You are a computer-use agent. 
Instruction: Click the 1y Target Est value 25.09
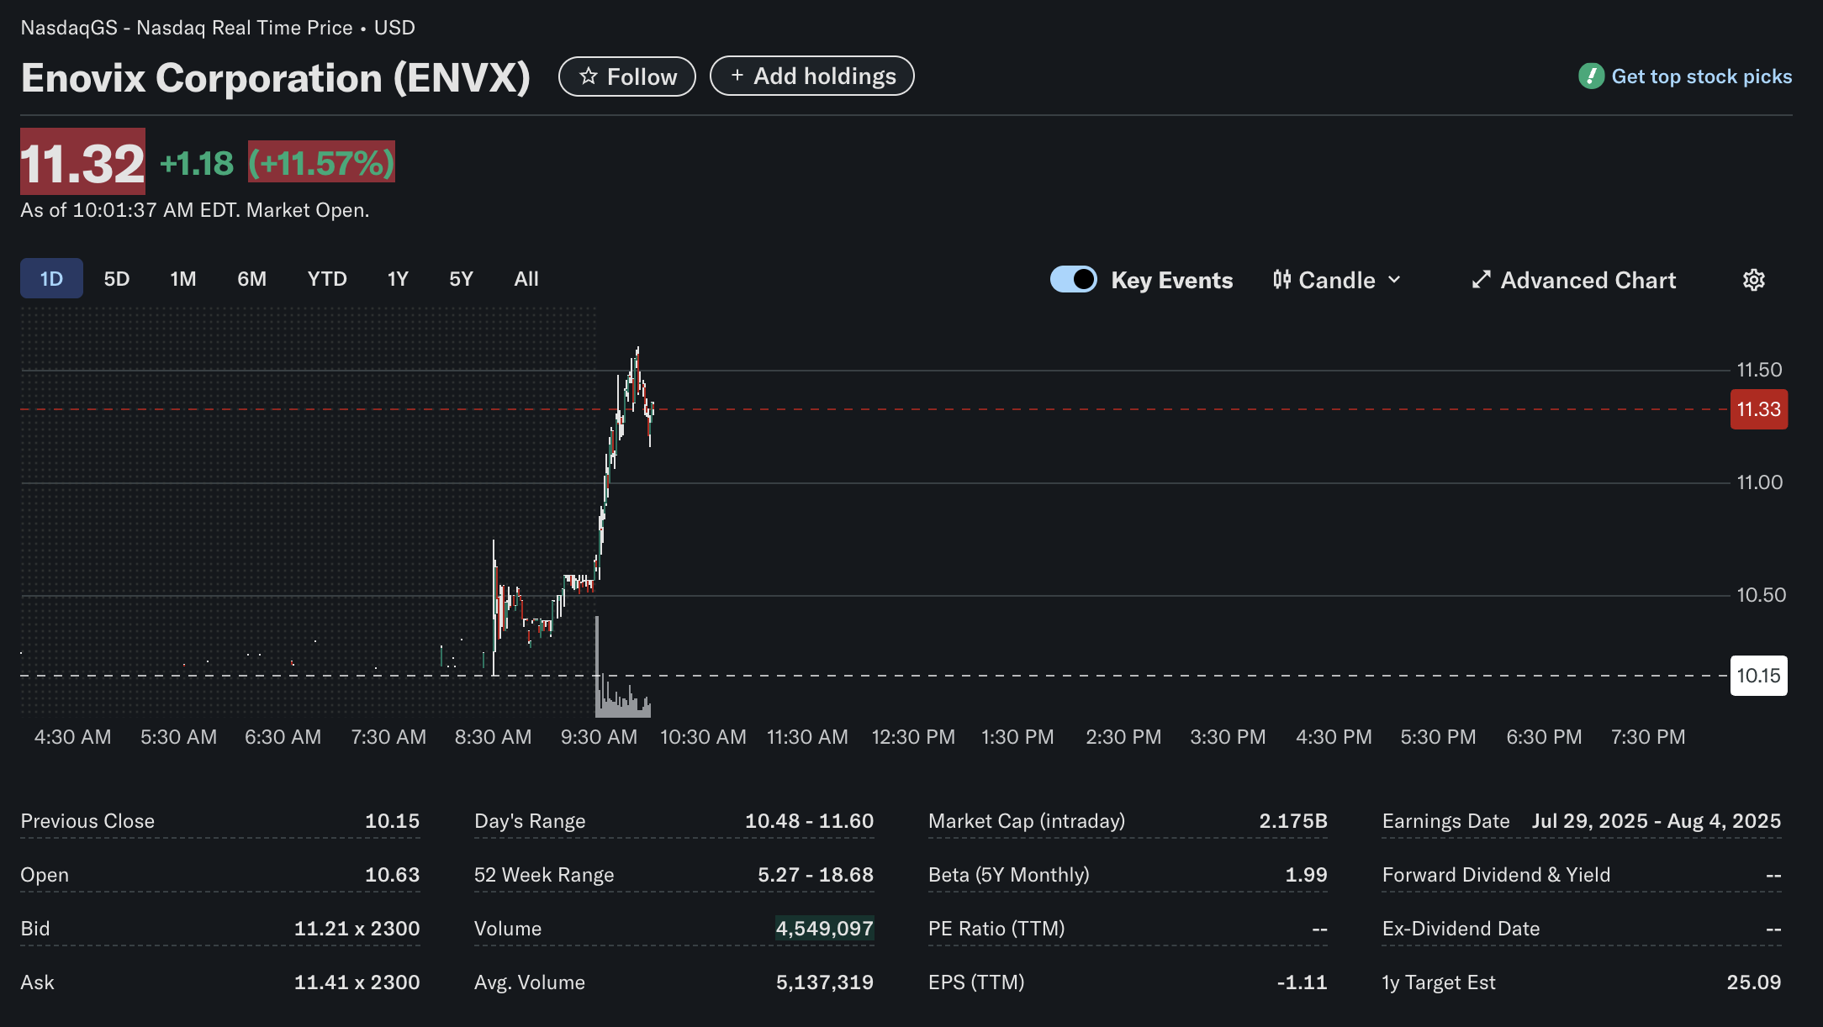click(x=1754, y=982)
